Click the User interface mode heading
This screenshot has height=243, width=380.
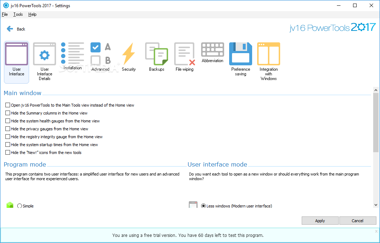(x=217, y=164)
